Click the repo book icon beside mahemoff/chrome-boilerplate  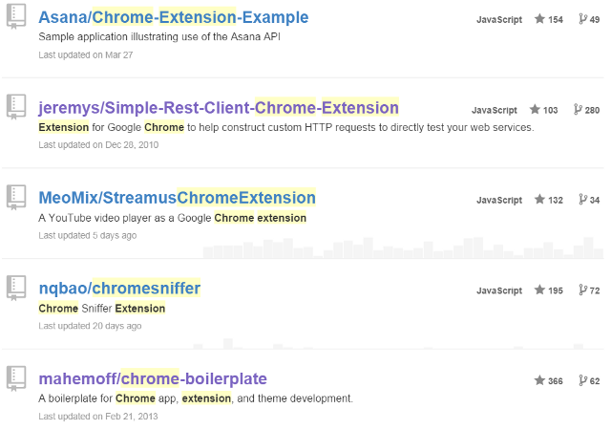[16, 378]
